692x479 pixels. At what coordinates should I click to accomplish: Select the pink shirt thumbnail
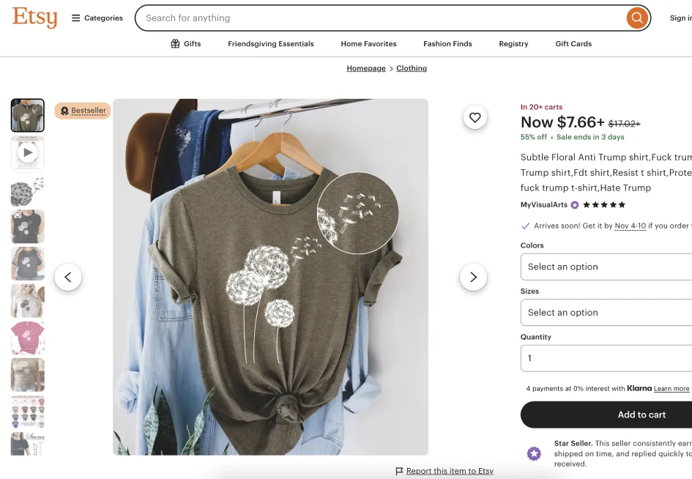[x=28, y=338]
